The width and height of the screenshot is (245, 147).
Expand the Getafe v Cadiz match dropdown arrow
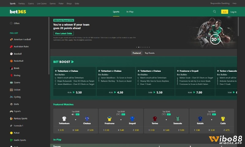pos(212,120)
